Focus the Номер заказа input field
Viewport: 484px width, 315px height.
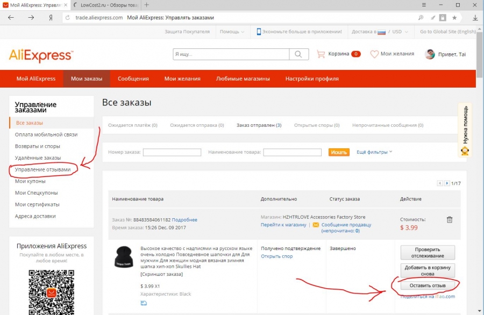[172, 152]
